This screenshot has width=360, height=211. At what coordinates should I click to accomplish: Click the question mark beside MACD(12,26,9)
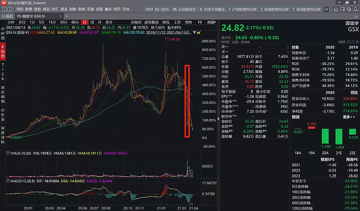[8, 181]
